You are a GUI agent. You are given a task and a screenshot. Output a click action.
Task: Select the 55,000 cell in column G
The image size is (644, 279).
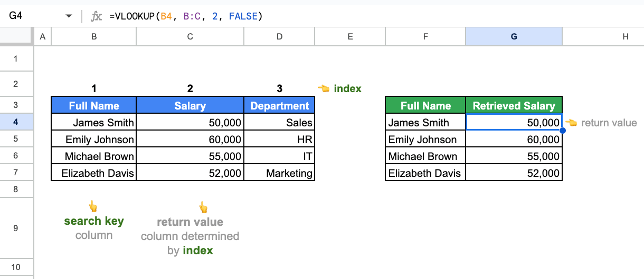click(x=514, y=156)
